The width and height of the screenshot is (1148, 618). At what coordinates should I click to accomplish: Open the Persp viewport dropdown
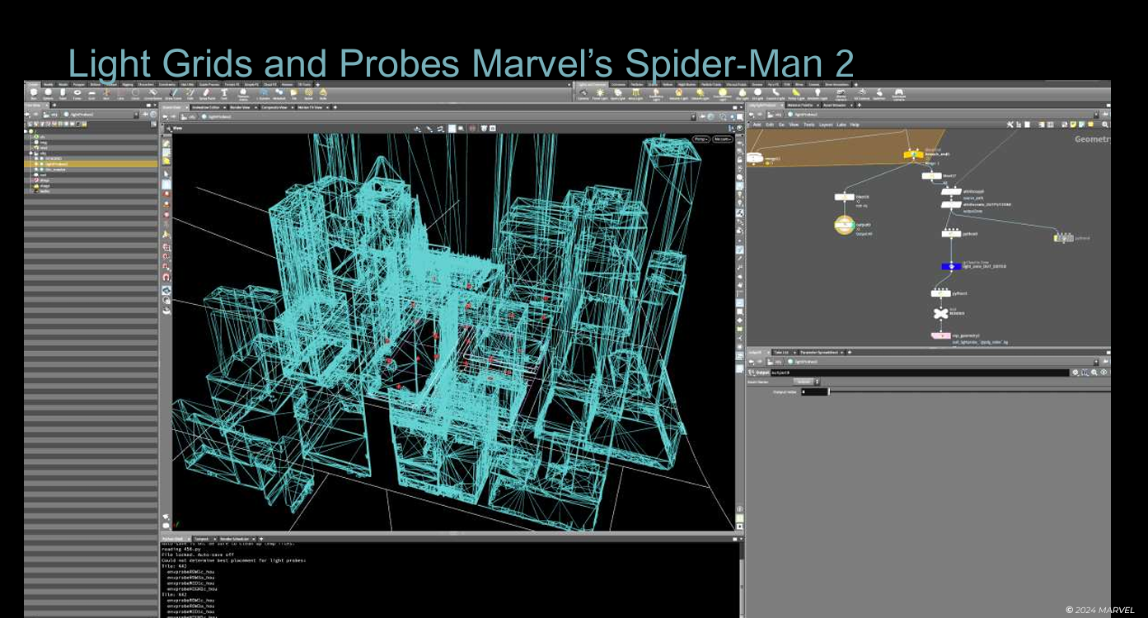pyautogui.click(x=701, y=139)
